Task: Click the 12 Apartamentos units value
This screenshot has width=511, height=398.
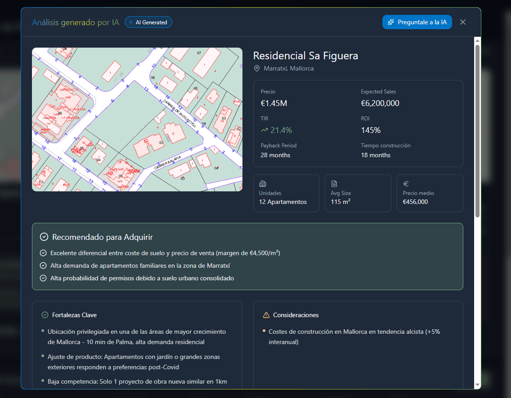Action: coord(283,202)
